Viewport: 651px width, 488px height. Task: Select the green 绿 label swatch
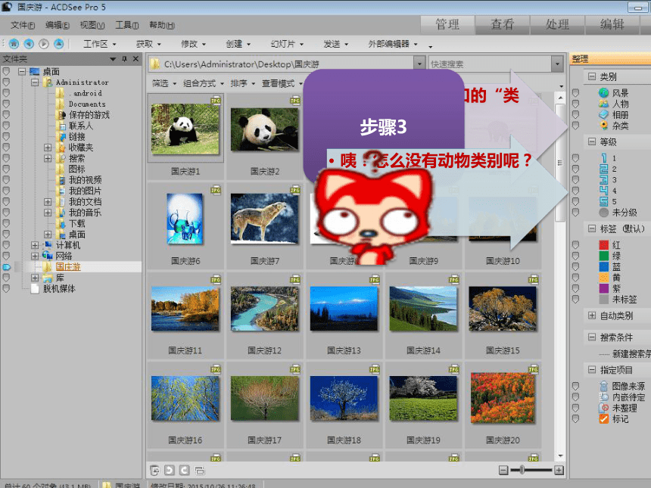tap(603, 256)
